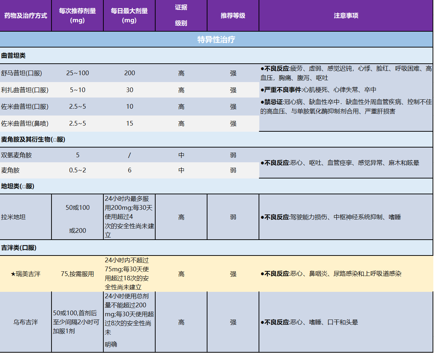Select the 每次推荐剂量 (mg) header cell
The height and width of the screenshot is (353, 434).
(x=77, y=16)
